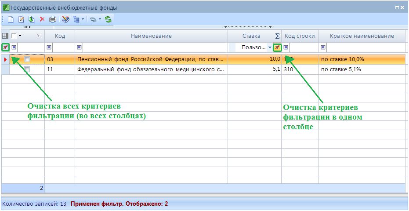409x211 pixels.
Task: Click the green refresh arrows icon
Action: [108, 19]
